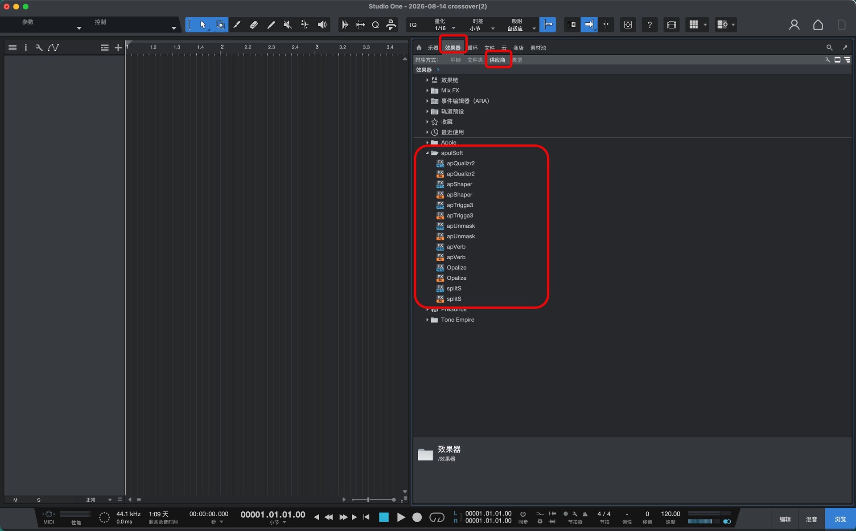Open track area wrench options

tap(39, 48)
